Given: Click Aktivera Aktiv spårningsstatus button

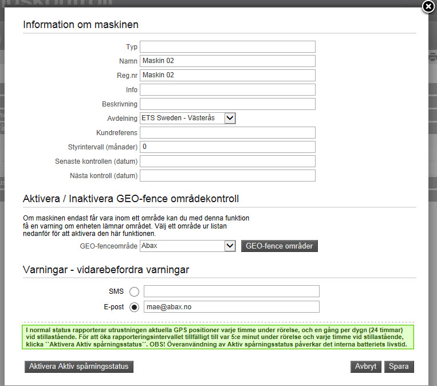Looking at the screenshot, I should click(79, 367).
